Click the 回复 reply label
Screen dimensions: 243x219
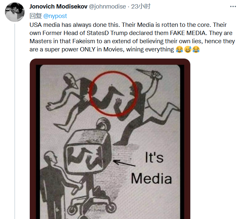35,15
